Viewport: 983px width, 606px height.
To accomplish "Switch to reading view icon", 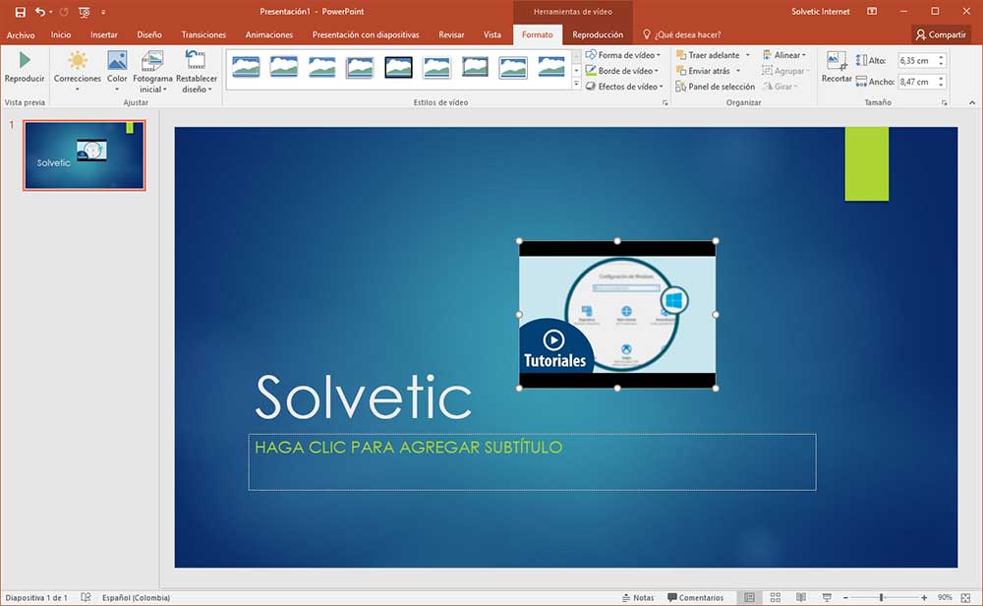I will [801, 598].
